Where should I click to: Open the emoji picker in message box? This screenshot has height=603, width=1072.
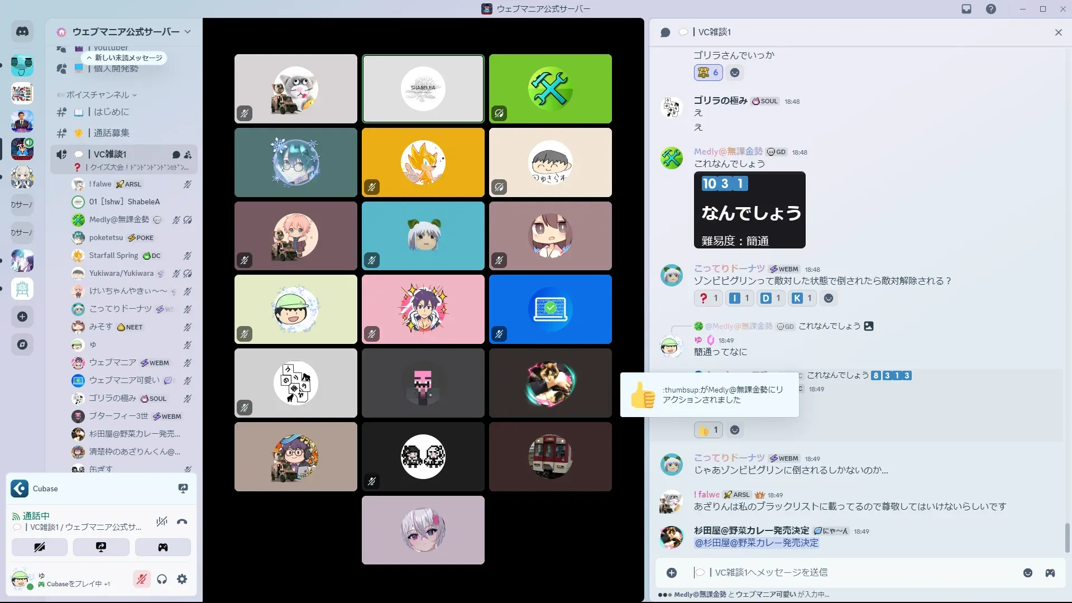1027,573
